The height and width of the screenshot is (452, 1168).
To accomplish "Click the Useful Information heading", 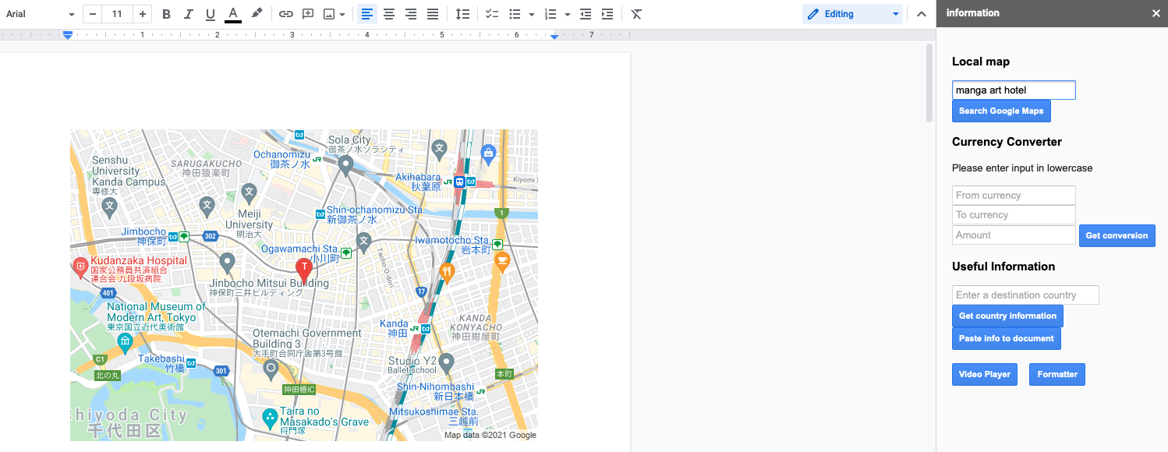I will (1003, 267).
